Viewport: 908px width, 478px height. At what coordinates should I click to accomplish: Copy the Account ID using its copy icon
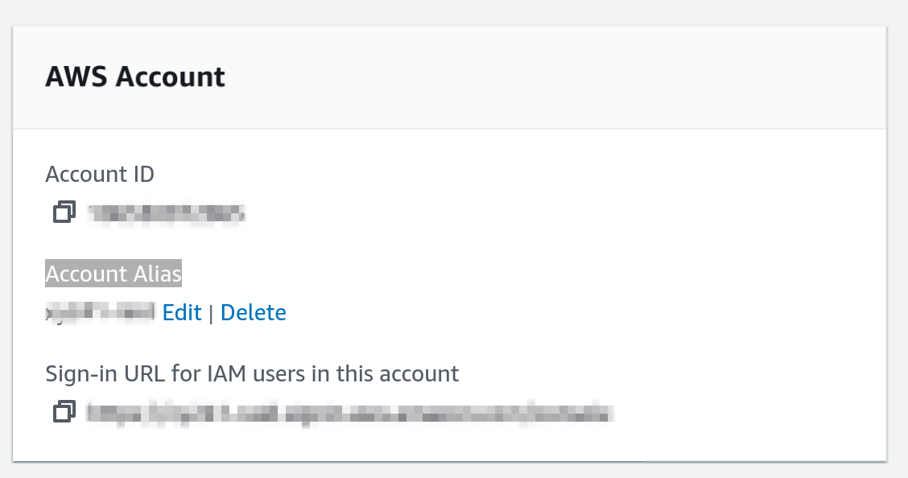(x=64, y=212)
